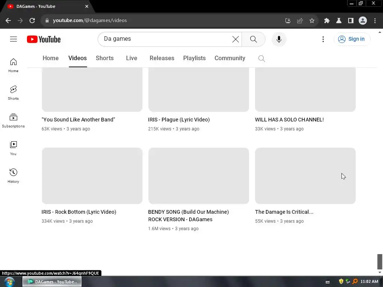Open History in the left sidebar
The image size is (383, 287).
coord(13,176)
